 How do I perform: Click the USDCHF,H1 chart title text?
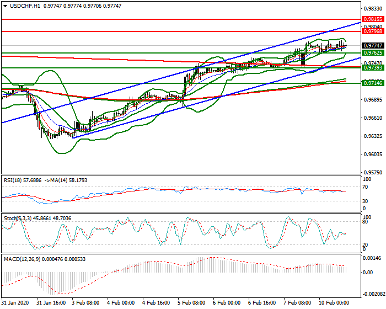click(25, 6)
